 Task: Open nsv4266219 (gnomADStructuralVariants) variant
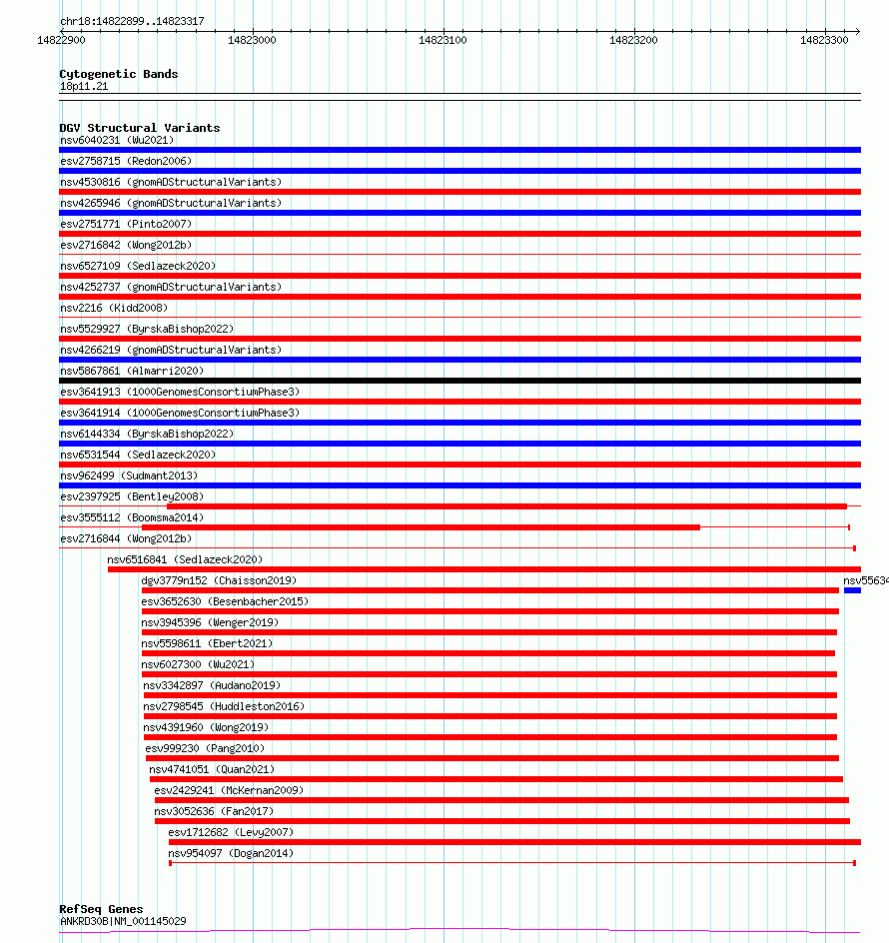[171, 350]
